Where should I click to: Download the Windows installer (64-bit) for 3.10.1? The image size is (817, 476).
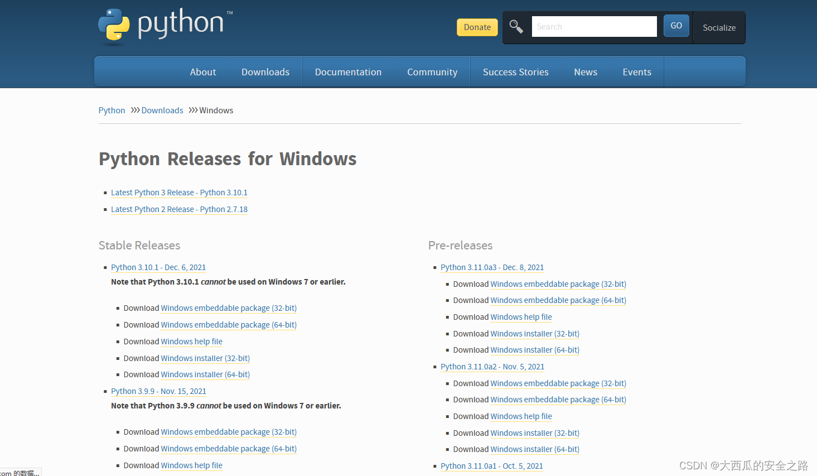click(x=205, y=374)
